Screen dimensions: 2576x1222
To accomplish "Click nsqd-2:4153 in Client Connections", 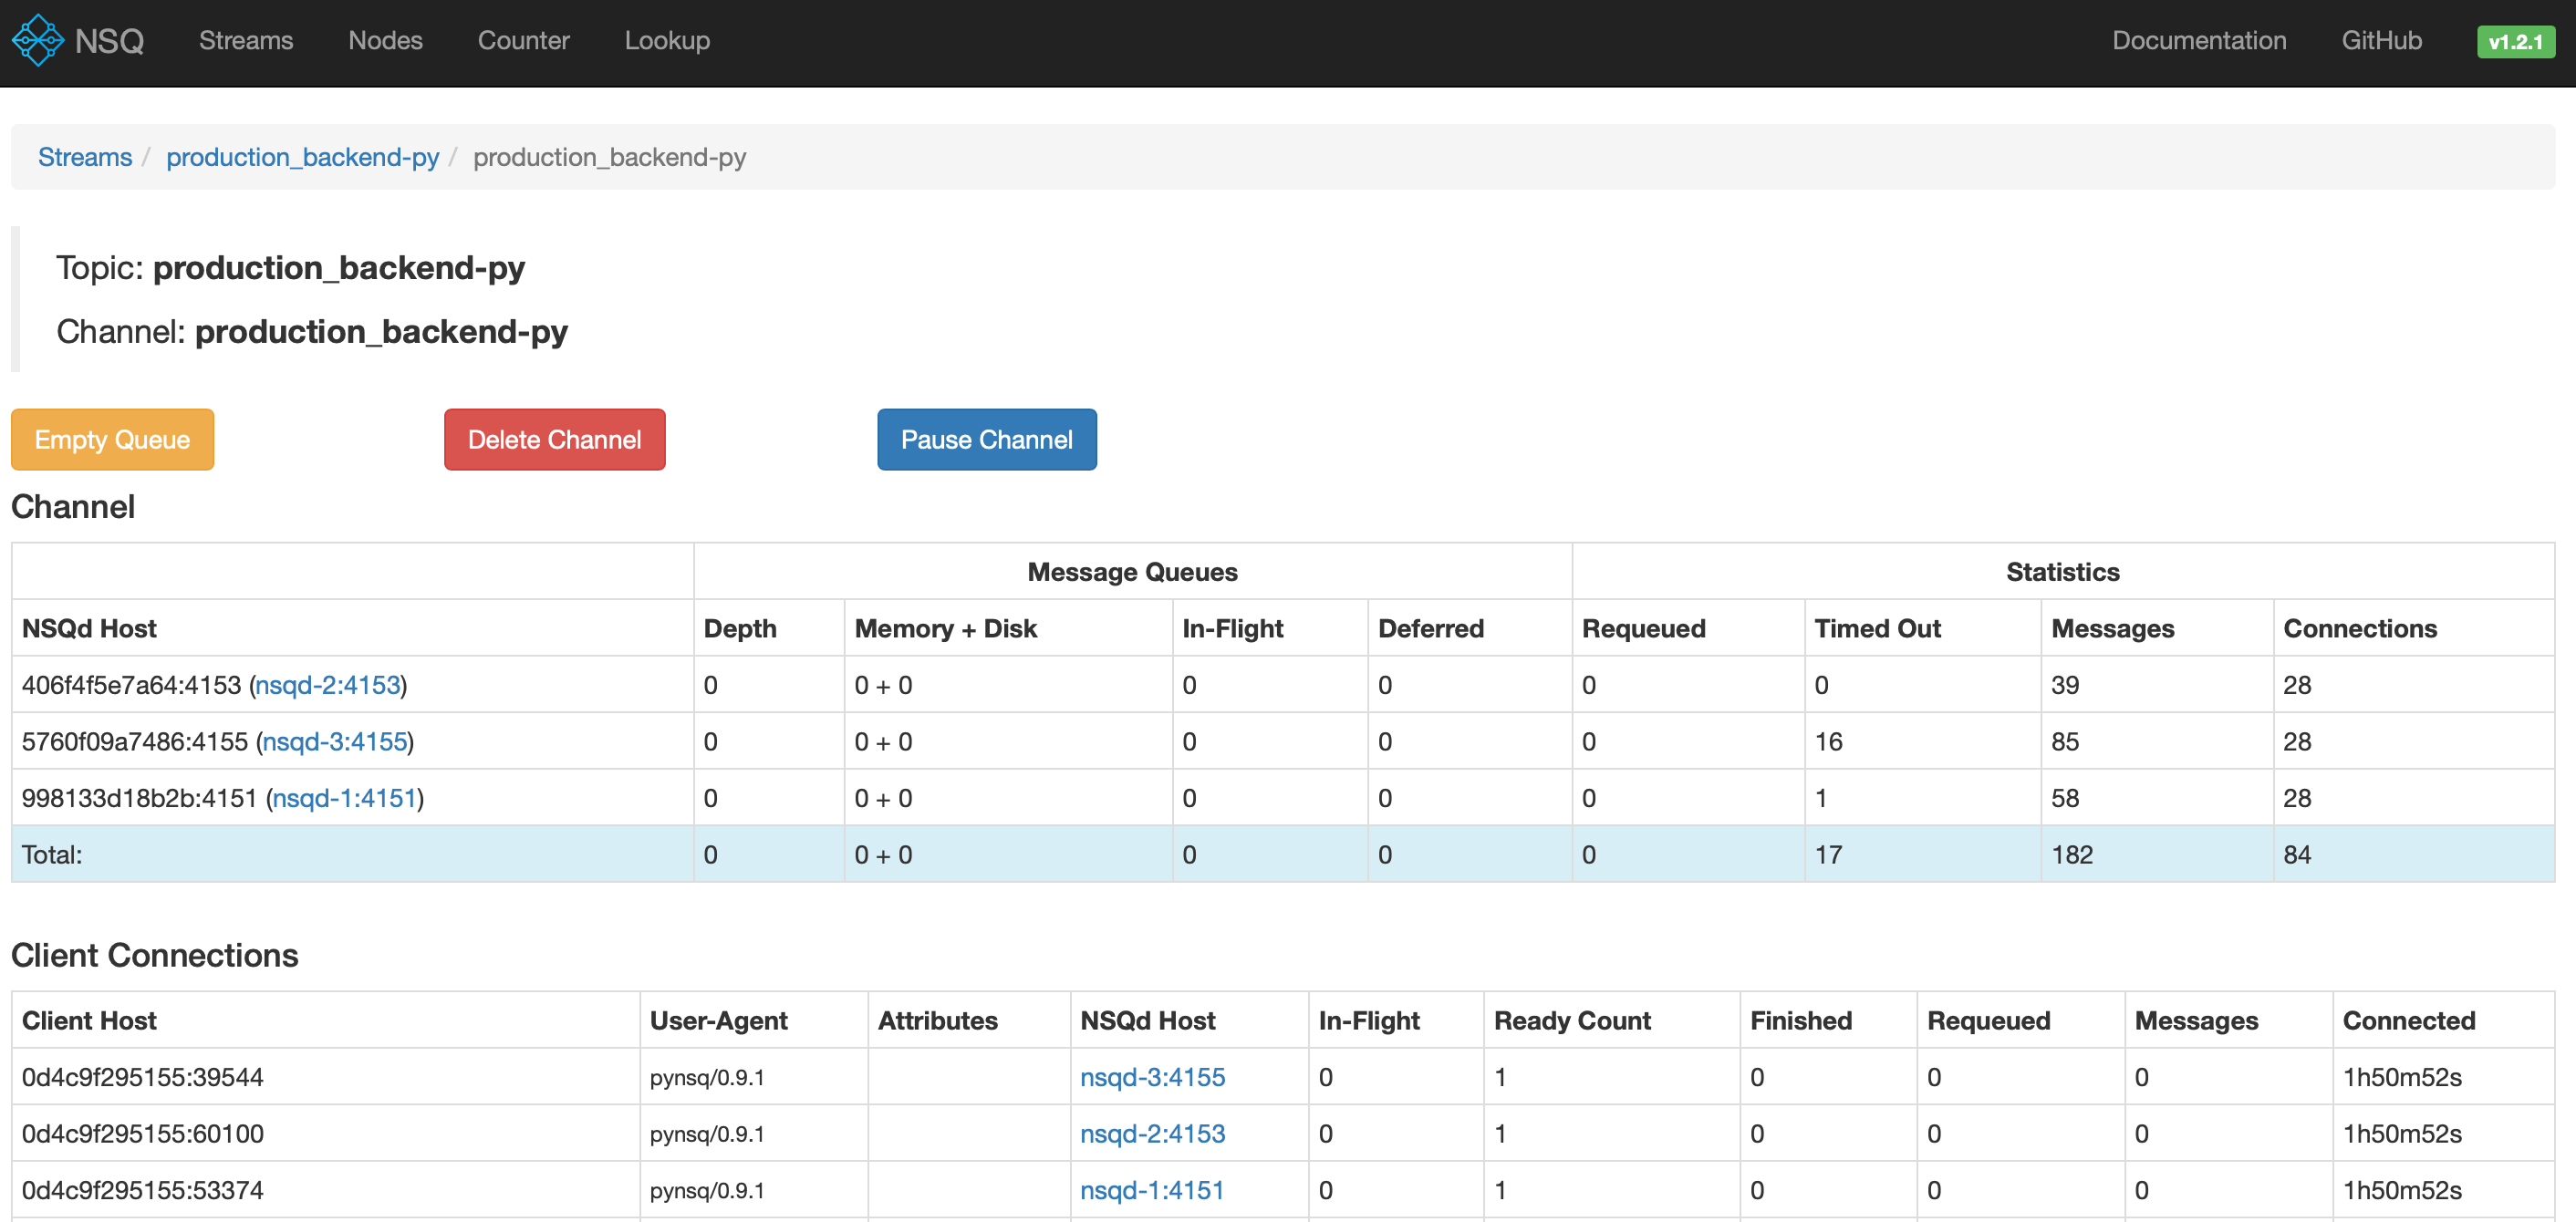I will pos(1152,1133).
